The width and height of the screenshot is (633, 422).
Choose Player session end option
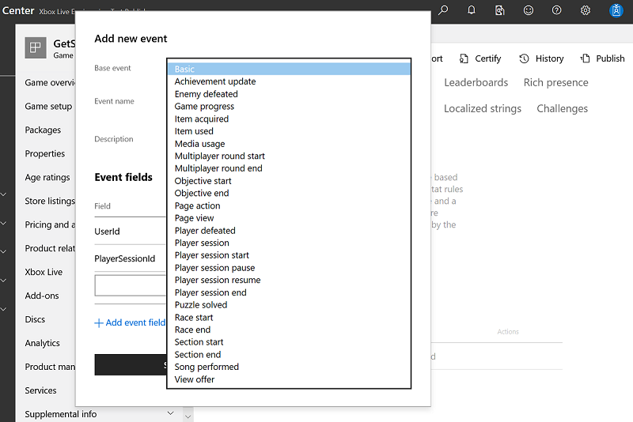pyautogui.click(x=289, y=292)
